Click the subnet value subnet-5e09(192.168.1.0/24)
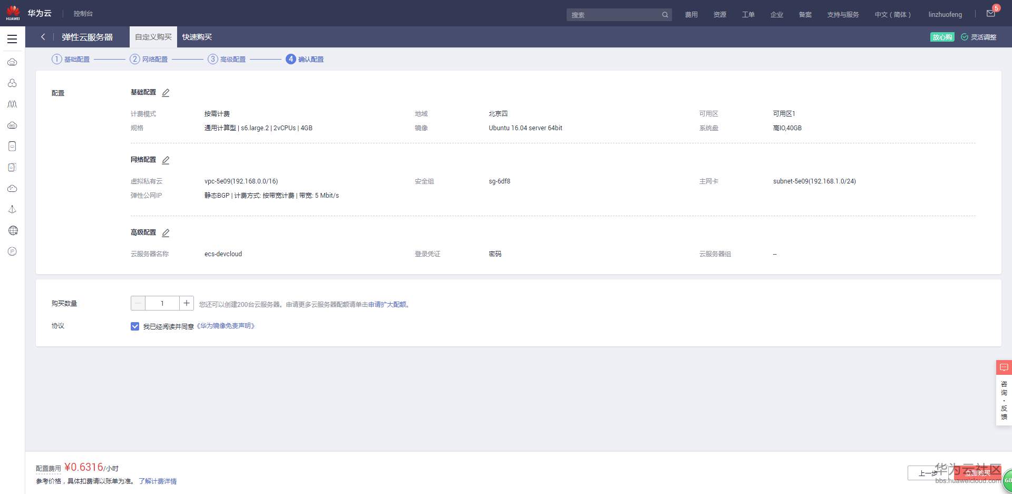Viewport: 1012px width, 494px height. coord(814,181)
